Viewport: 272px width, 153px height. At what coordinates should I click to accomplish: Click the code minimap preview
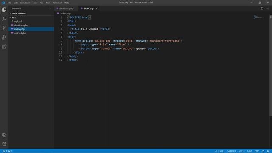(x=259, y=17)
